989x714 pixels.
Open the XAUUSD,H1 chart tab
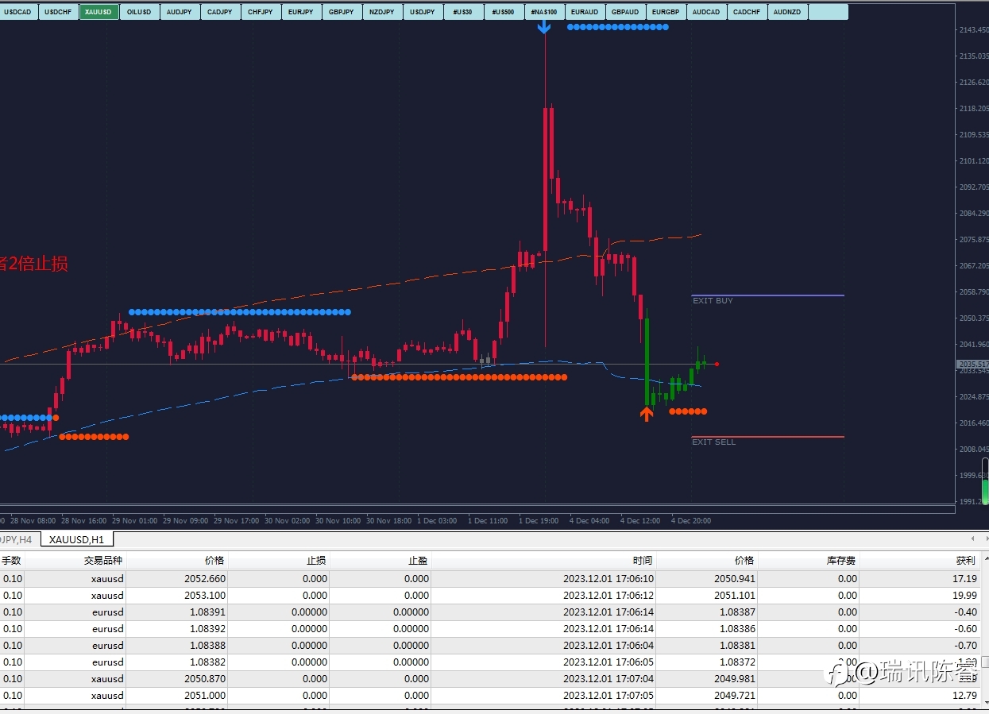[x=76, y=539]
